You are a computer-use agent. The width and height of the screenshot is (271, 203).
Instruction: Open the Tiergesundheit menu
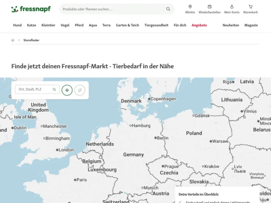[x=156, y=25]
